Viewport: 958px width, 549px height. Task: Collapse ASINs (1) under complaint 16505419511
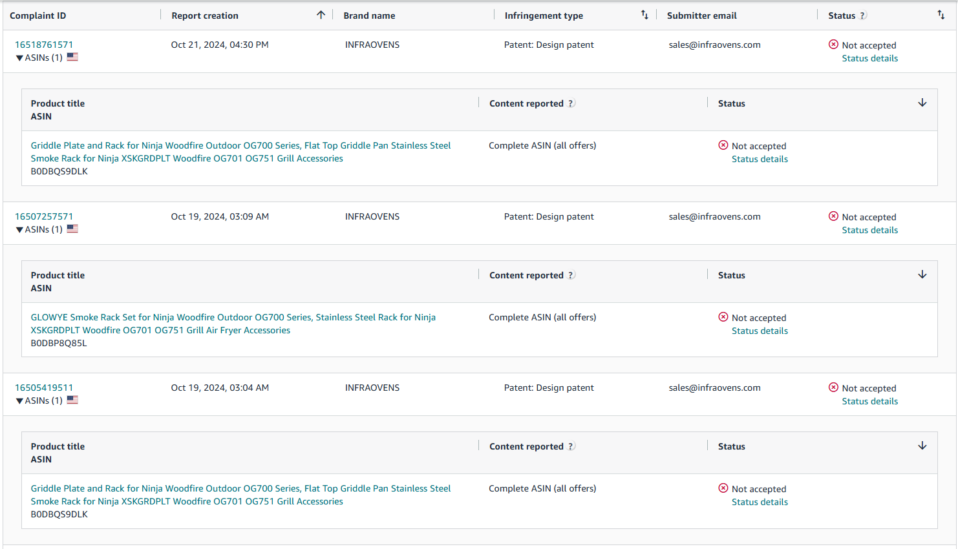[39, 400]
